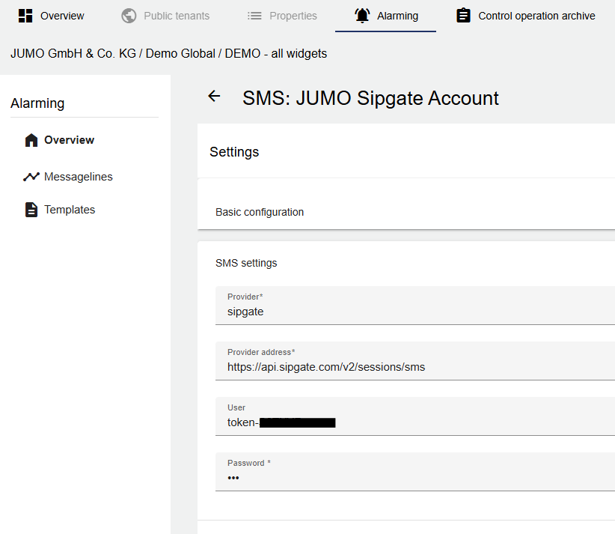This screenshot has height=534, width=615.
Task: Click the line chart icon for Messagelines
Action: [31, 177]
